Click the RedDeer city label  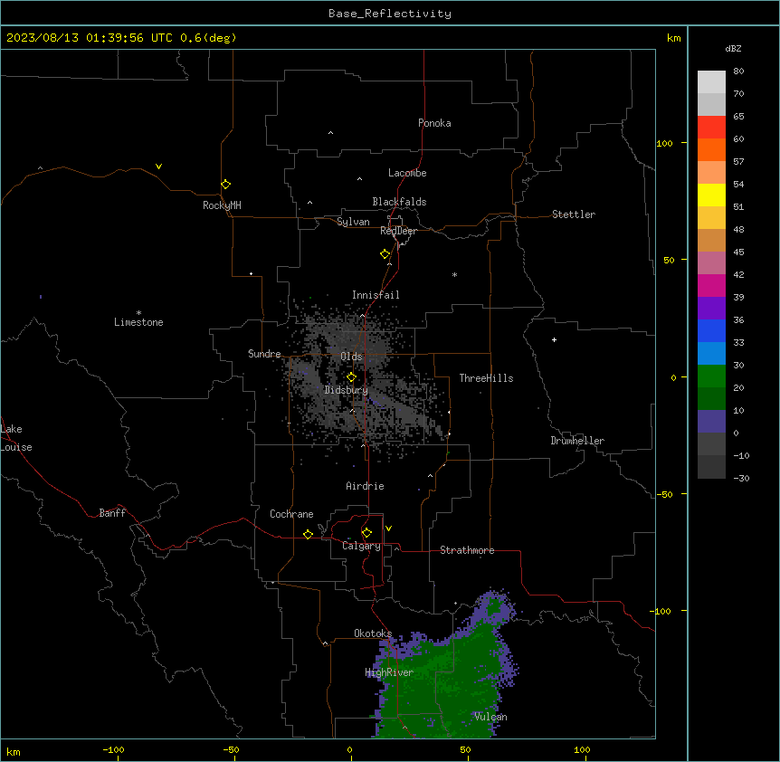(398, 231)
